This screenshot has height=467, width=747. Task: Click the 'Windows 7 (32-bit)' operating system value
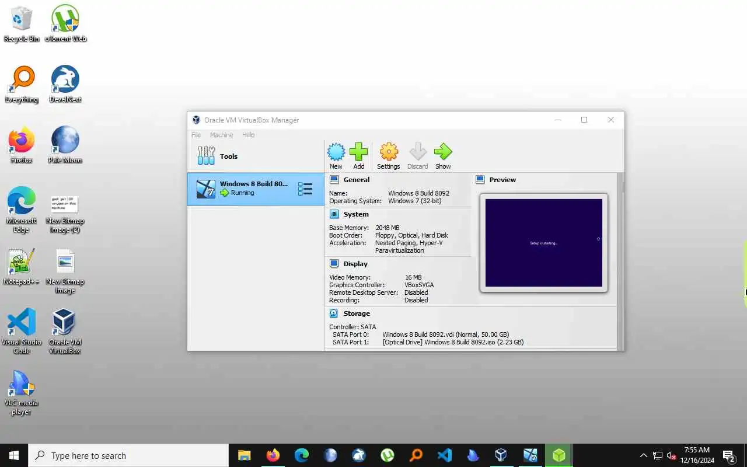click(x=415, y=201)
